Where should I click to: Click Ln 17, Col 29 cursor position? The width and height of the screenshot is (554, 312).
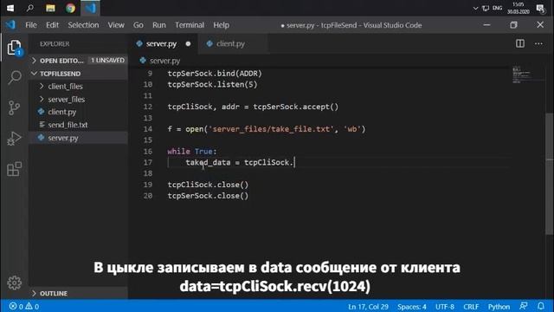point(368,306)
